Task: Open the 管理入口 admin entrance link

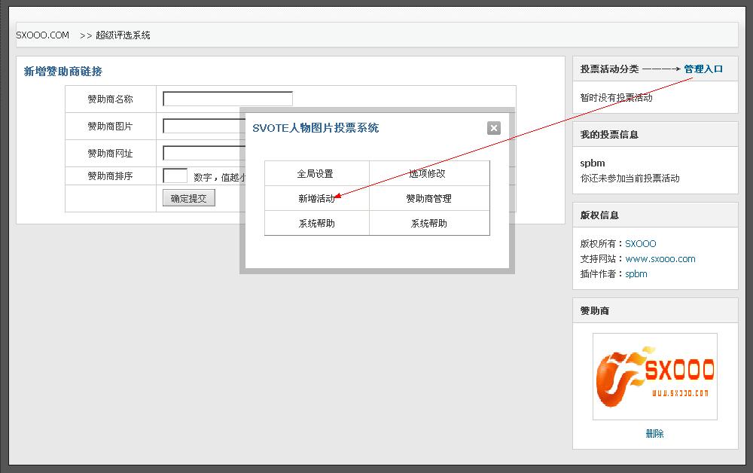Action: tap(703, 67)
